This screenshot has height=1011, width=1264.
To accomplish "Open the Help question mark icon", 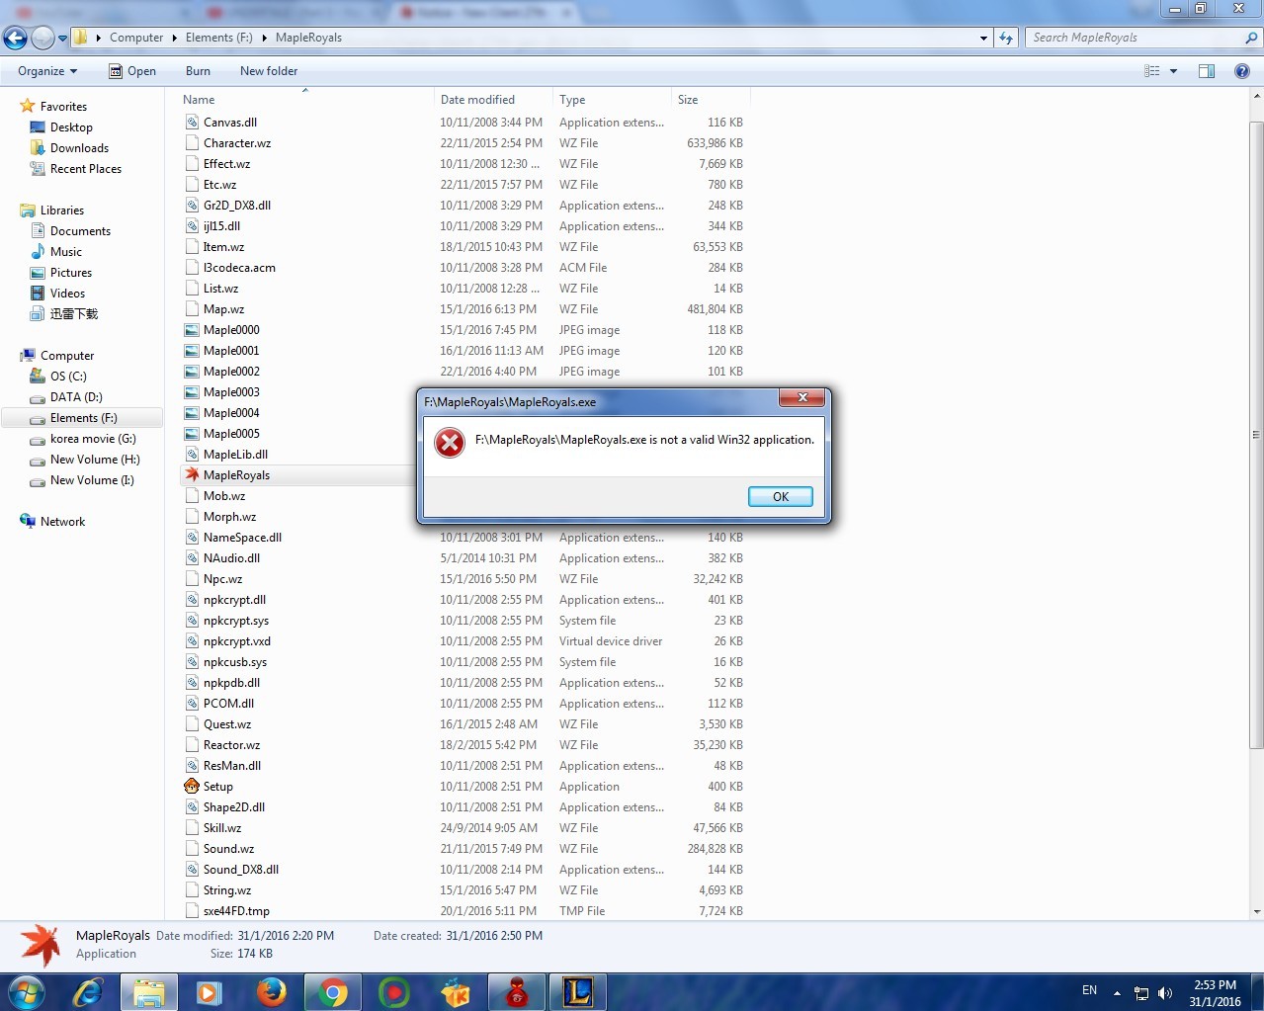I will point(1242,71).
